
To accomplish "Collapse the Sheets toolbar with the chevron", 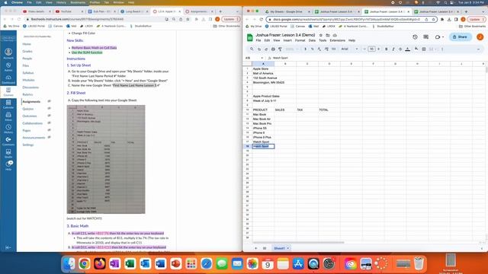I will (x=478, y=49).
